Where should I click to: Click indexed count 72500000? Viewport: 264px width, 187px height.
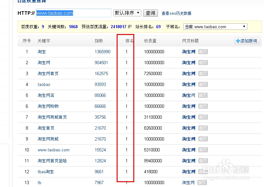153,73
